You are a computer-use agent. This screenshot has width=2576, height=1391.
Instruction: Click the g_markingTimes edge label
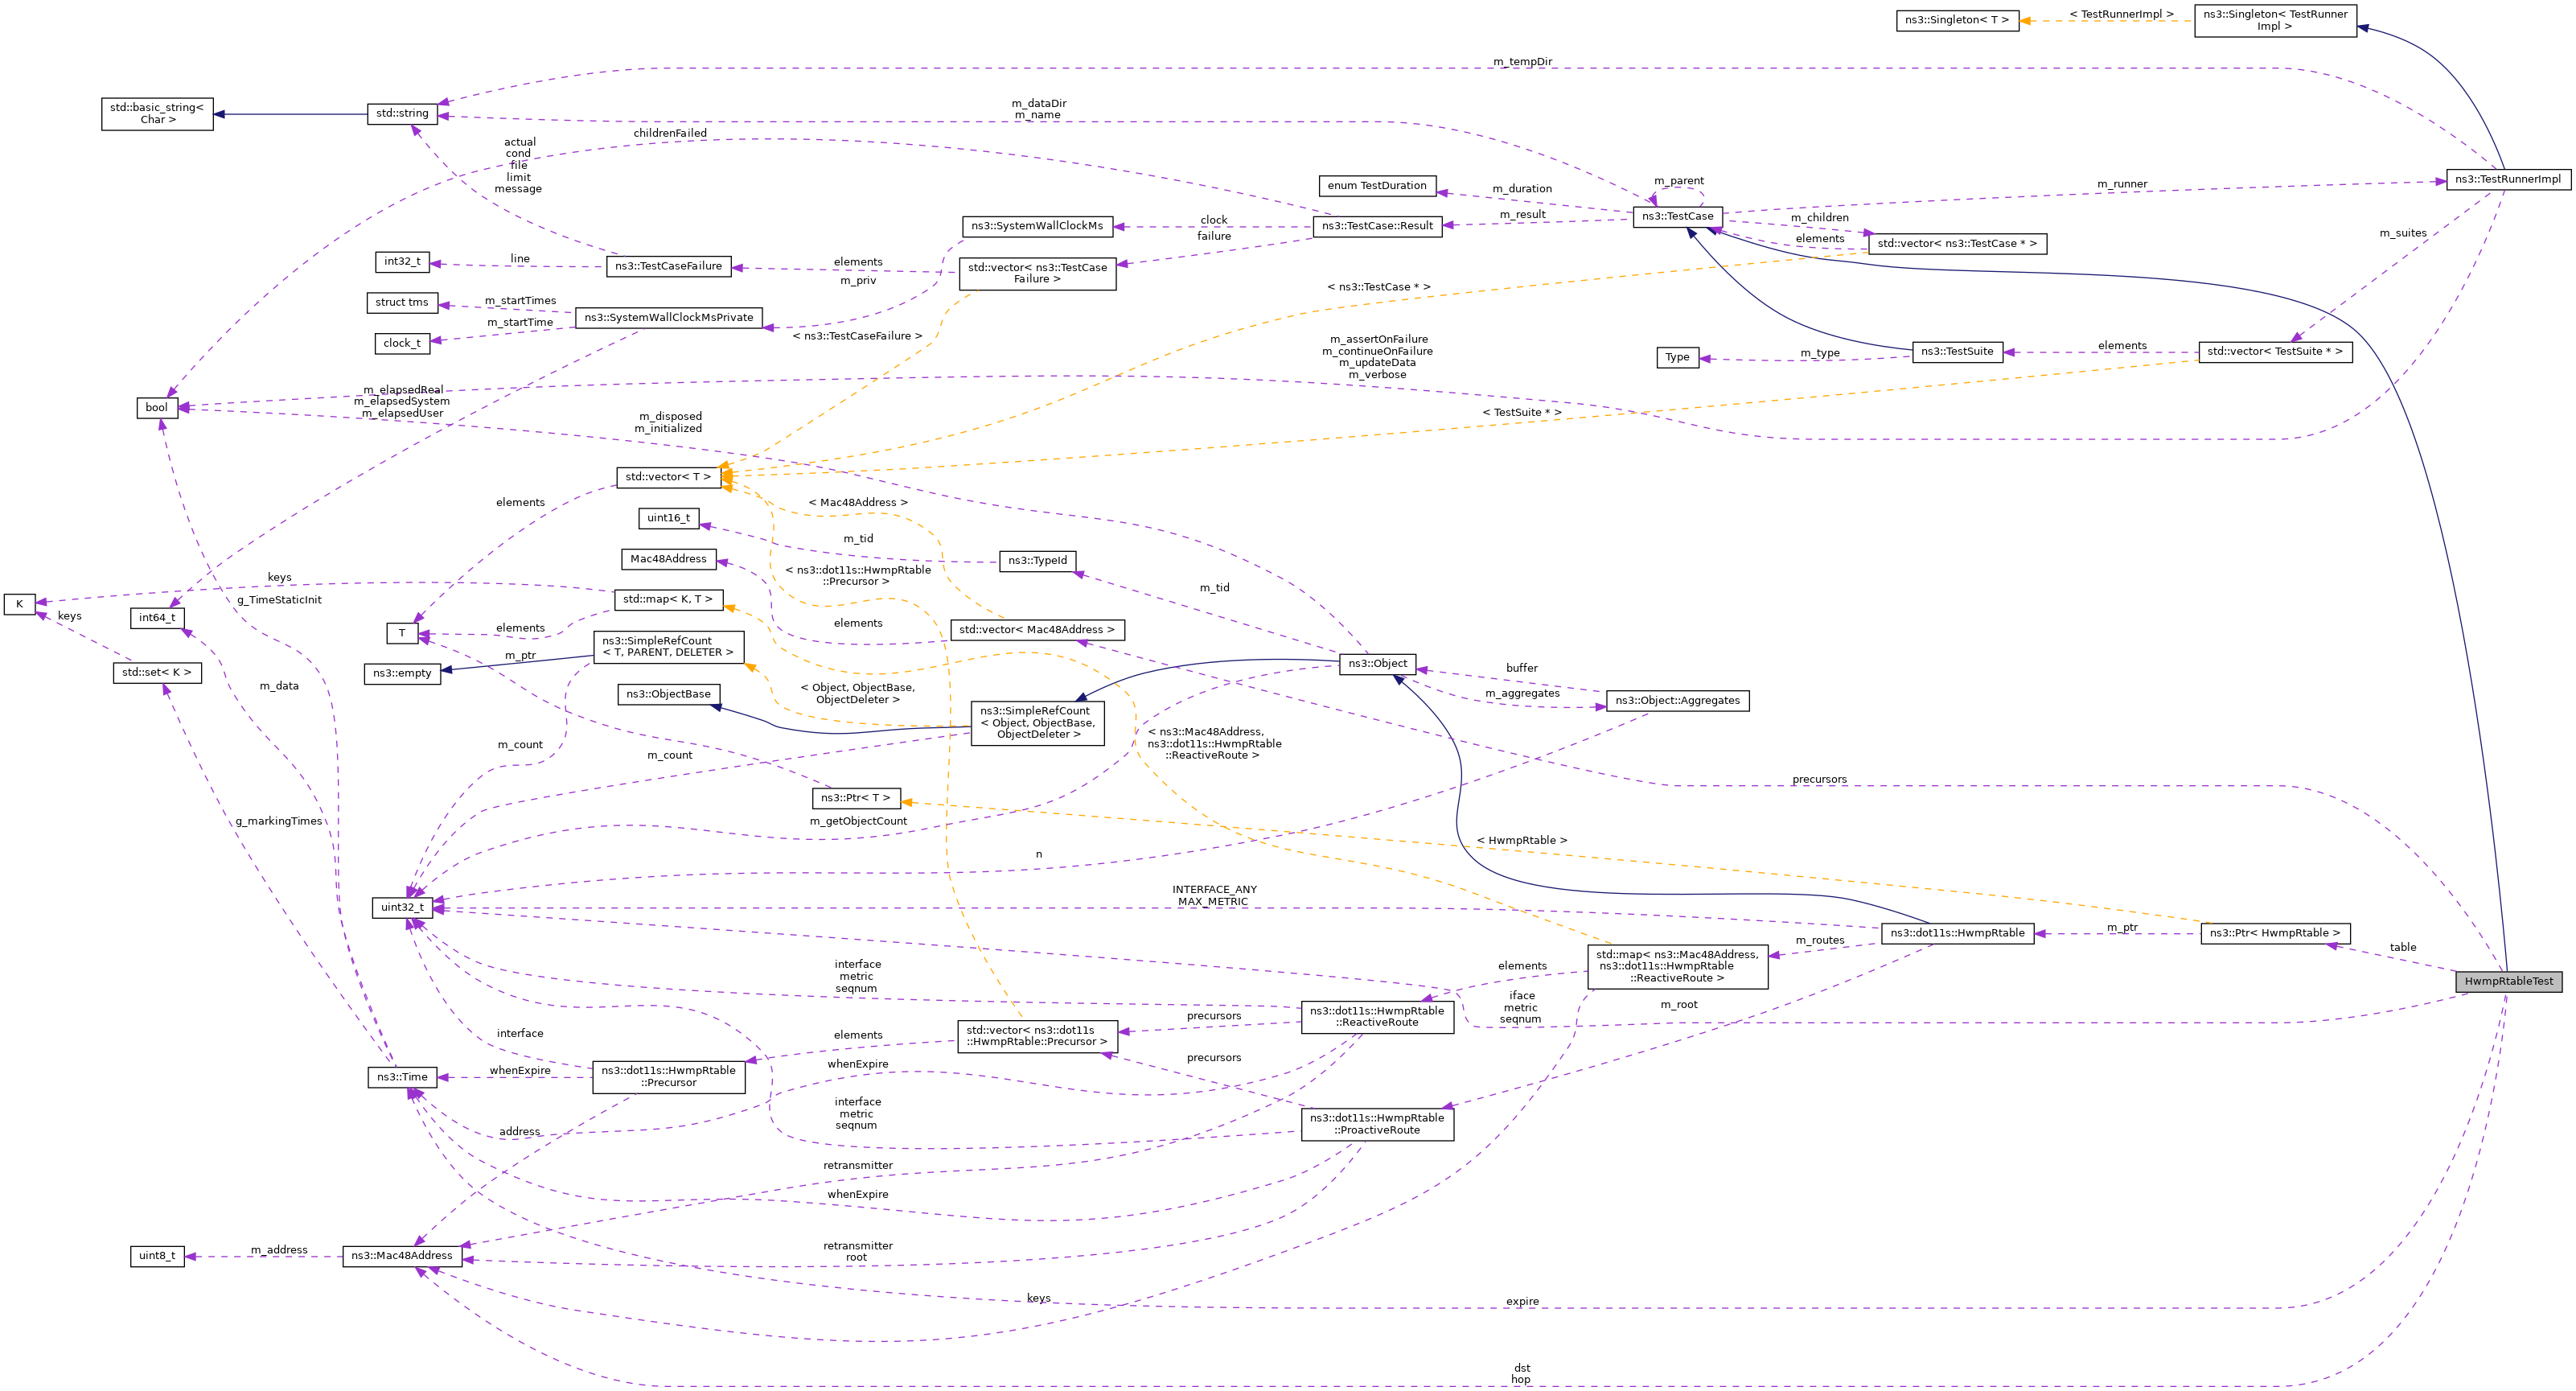279,822
